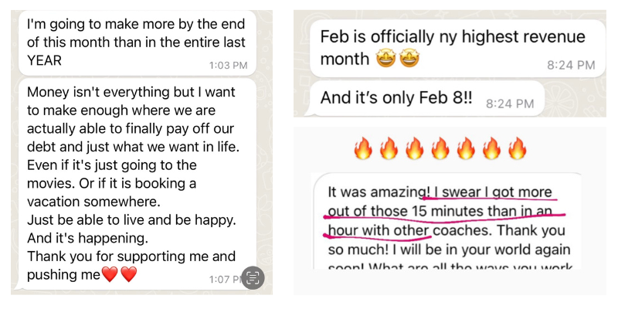
Task: Click the second red heart emoji
Action: point(129,274)
